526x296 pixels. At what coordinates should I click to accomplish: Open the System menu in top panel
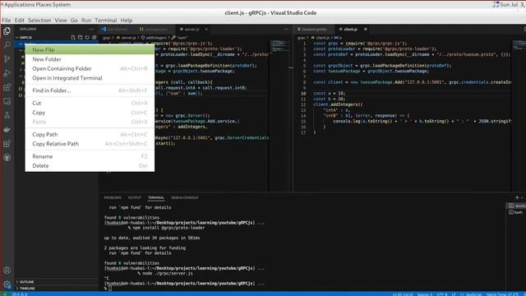click(x=62, y=5)
